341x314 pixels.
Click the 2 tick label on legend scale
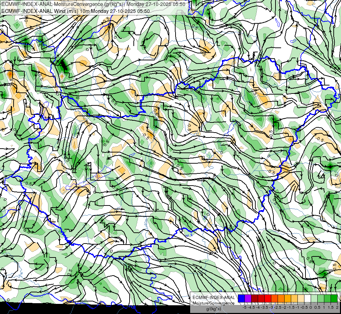pyautogui.click(x=337, y=307)
